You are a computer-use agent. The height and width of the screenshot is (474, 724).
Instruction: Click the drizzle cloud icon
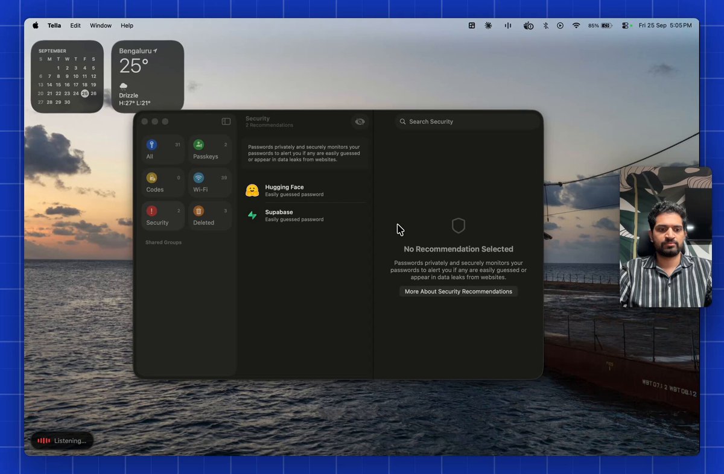click(x=123, y=86)
